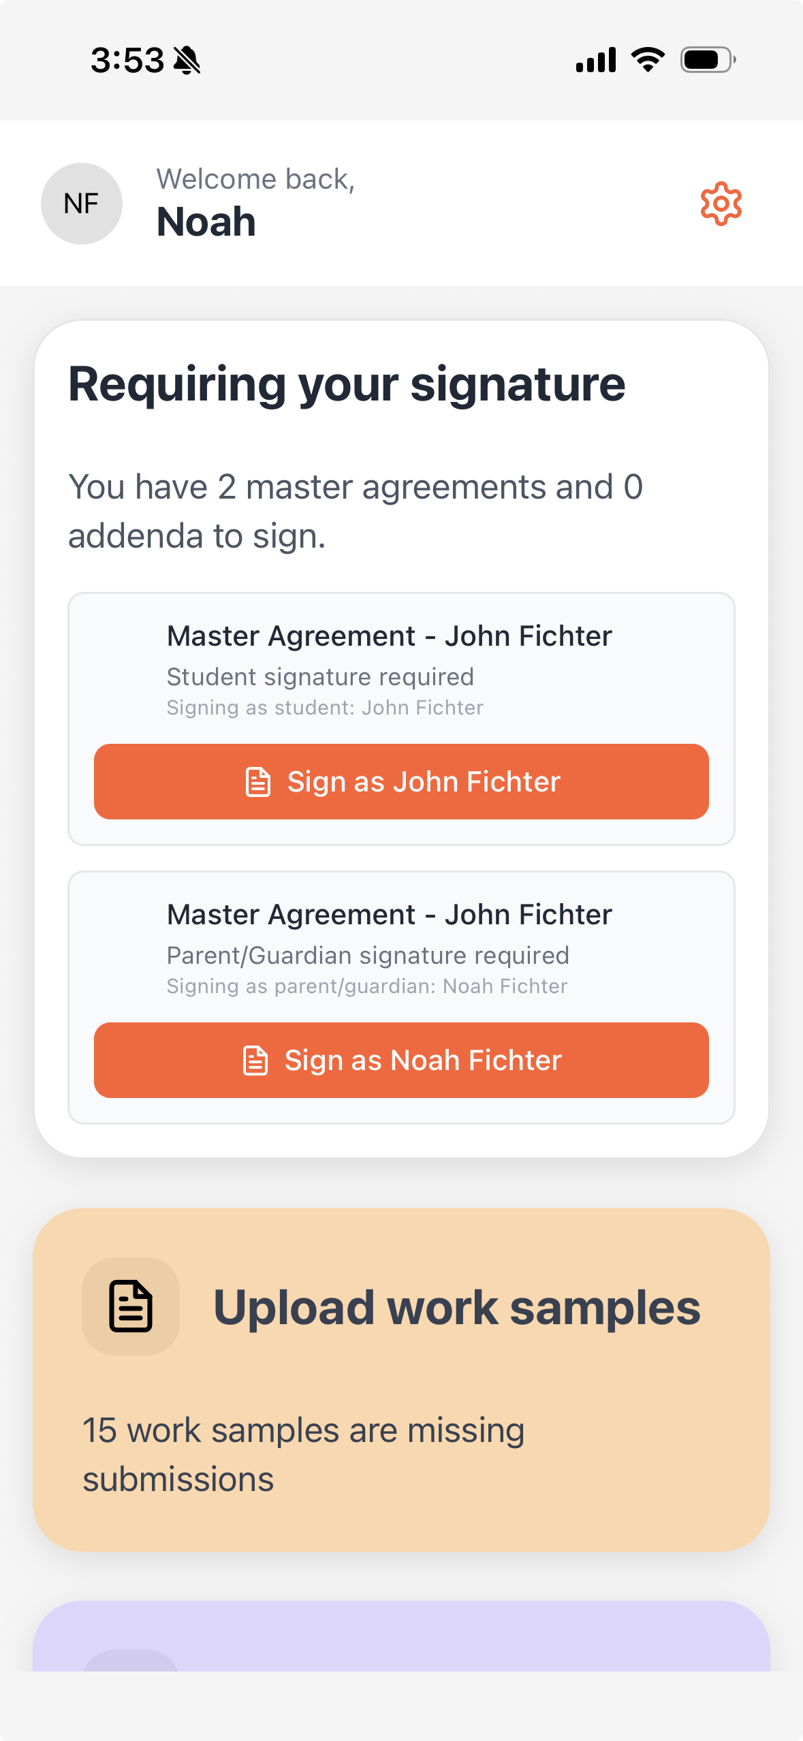
Task: Tap the Wi-Fi status icon
Action: (648, 60)
